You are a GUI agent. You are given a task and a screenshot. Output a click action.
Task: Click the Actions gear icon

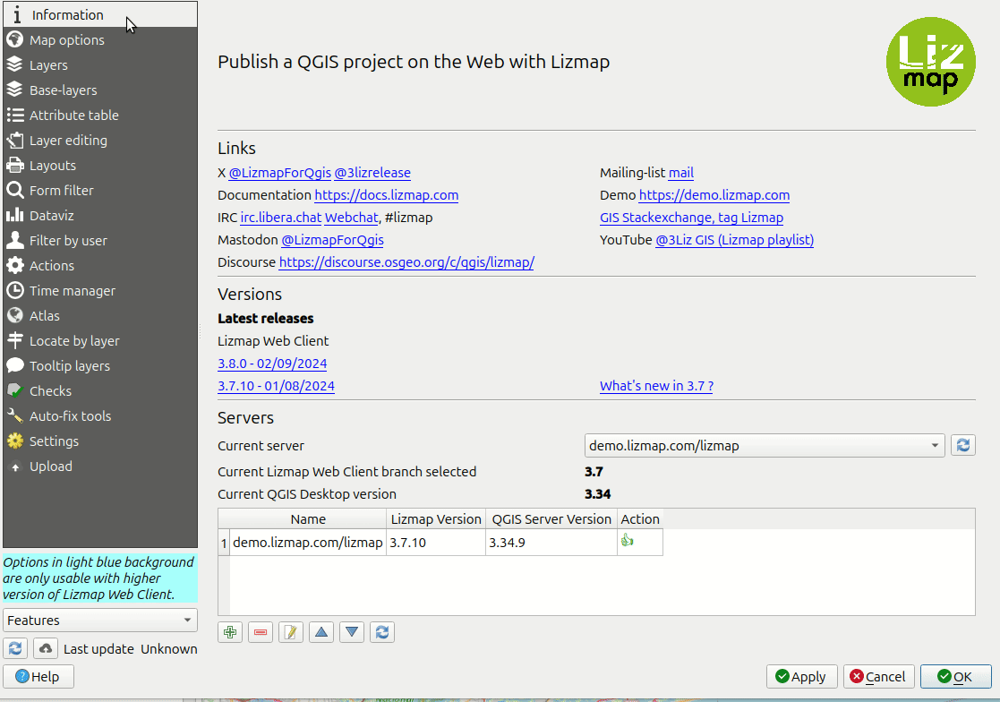pyautogui.click(x=14, y=265)
